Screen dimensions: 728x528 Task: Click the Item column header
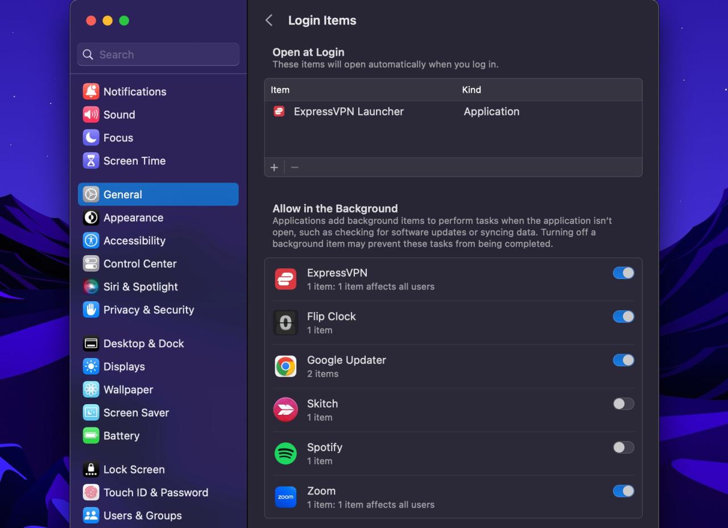click(280, 90)
